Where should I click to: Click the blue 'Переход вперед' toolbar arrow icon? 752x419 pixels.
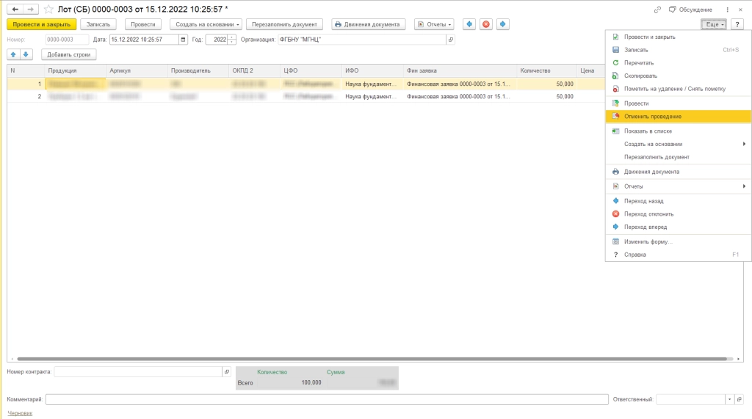(503, 24)
